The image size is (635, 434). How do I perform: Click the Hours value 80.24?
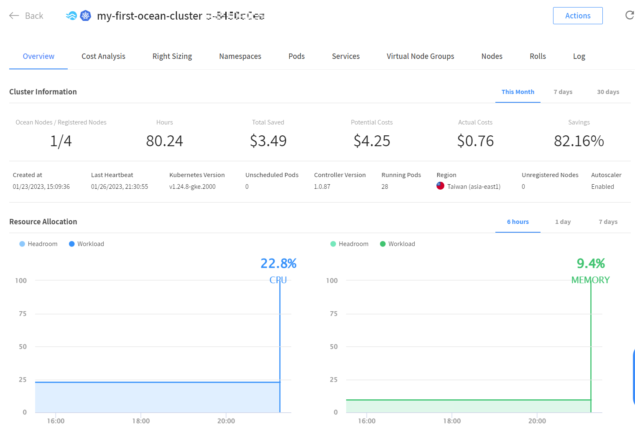[x=165, y=141]
